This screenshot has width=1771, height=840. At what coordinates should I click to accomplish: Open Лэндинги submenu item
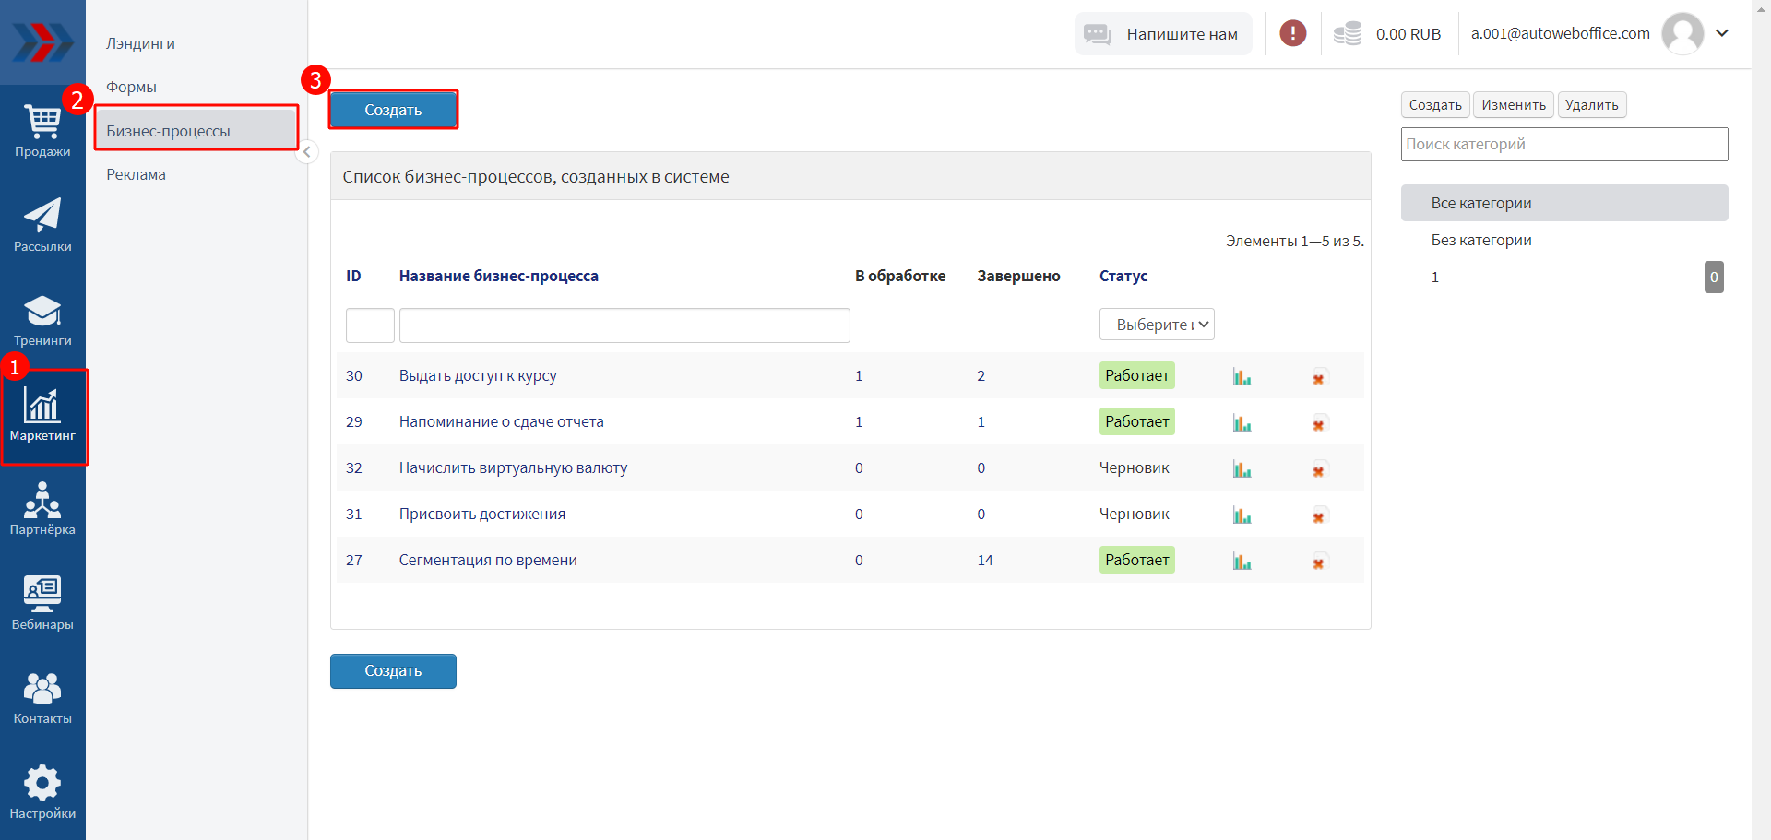pos(140,43)
